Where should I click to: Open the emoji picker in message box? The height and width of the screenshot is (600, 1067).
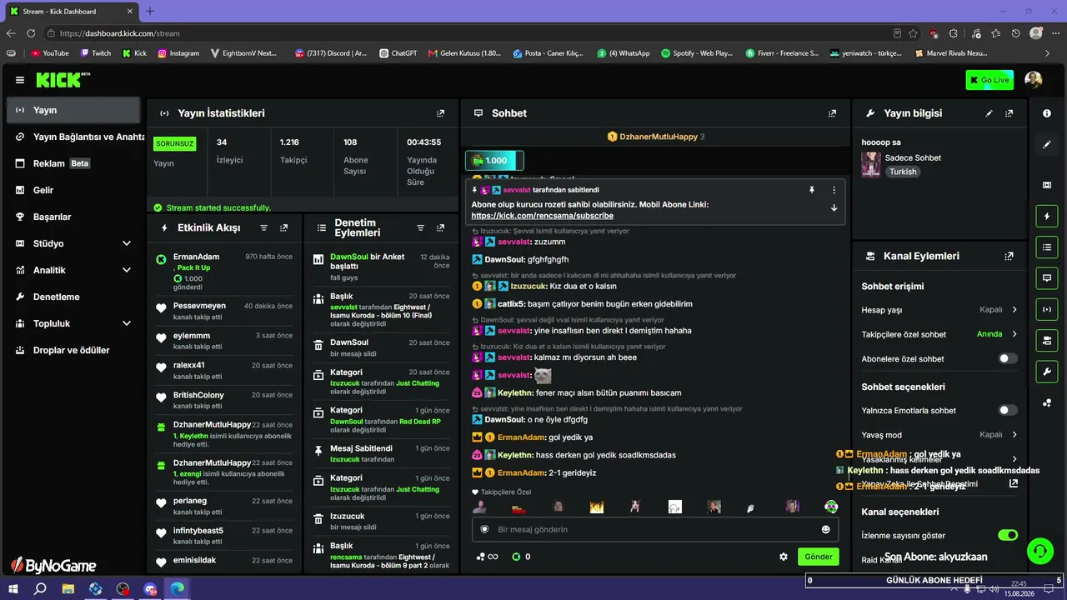click(x=826, y=529)
